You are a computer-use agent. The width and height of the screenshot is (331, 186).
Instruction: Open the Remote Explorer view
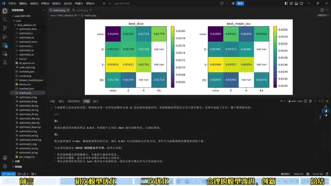coord(5,54)
